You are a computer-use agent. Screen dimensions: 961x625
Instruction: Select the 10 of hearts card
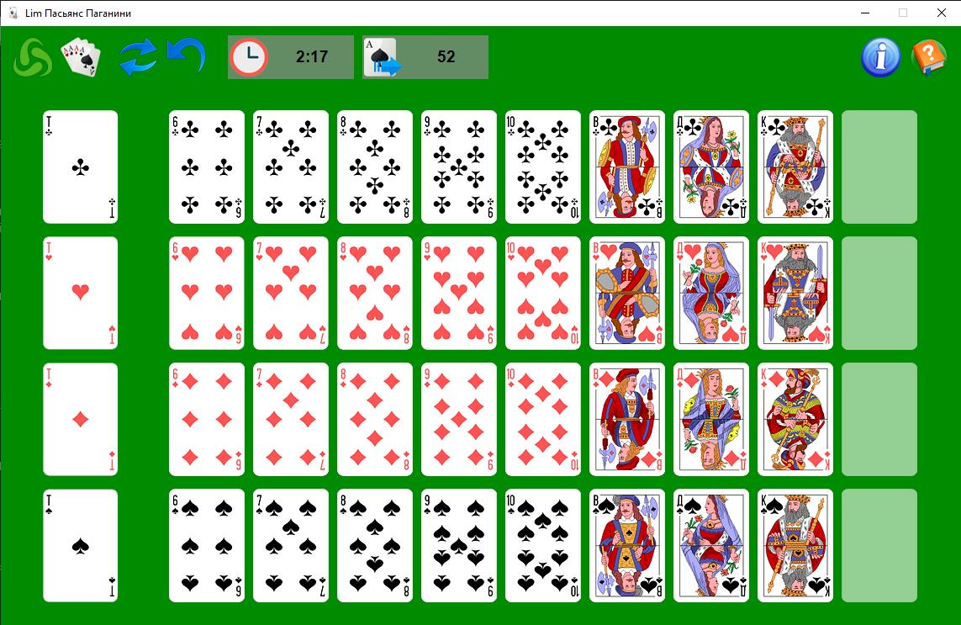543,294
